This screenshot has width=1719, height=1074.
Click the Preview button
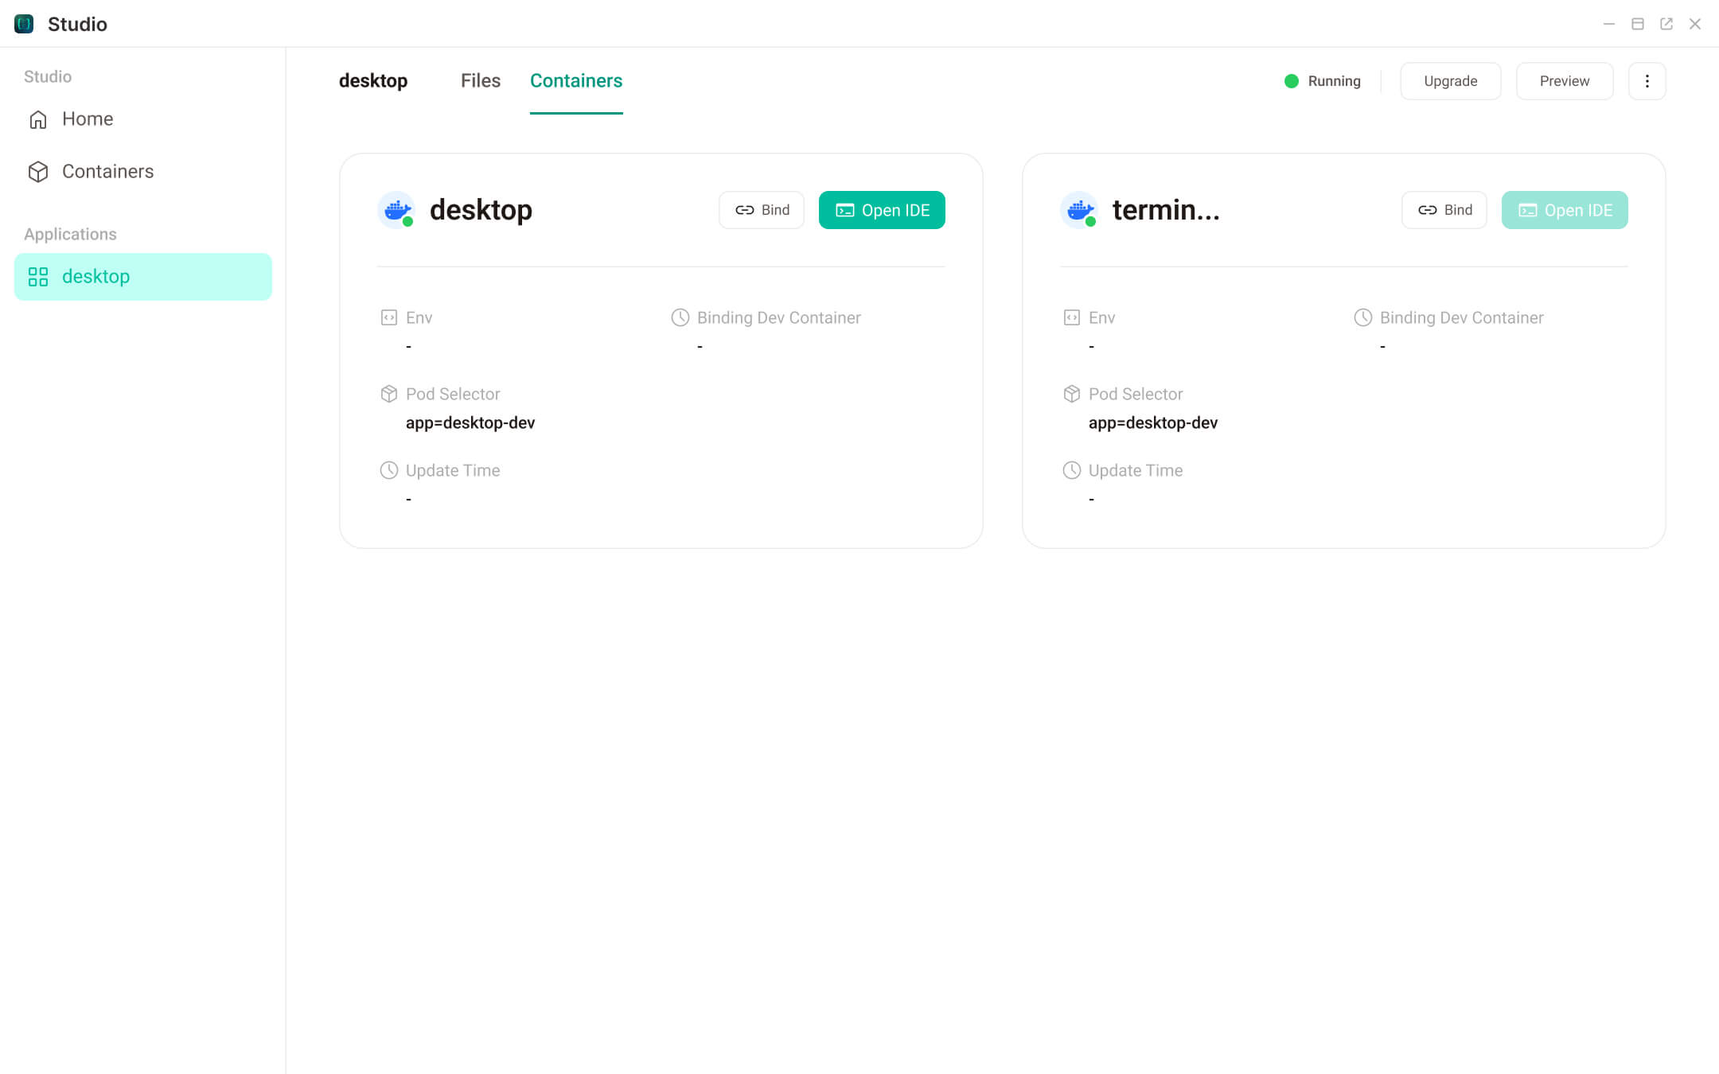click(x=1564, y=81)
